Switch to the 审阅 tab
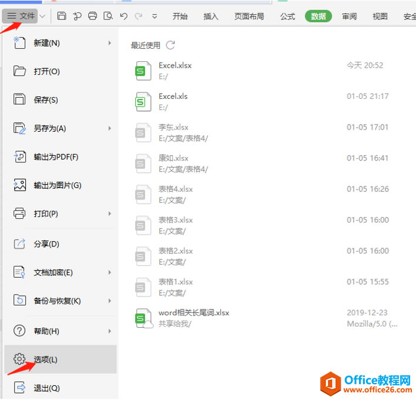Image resolution: width=416 pixels, height=400 pixels. click(349, 16)
